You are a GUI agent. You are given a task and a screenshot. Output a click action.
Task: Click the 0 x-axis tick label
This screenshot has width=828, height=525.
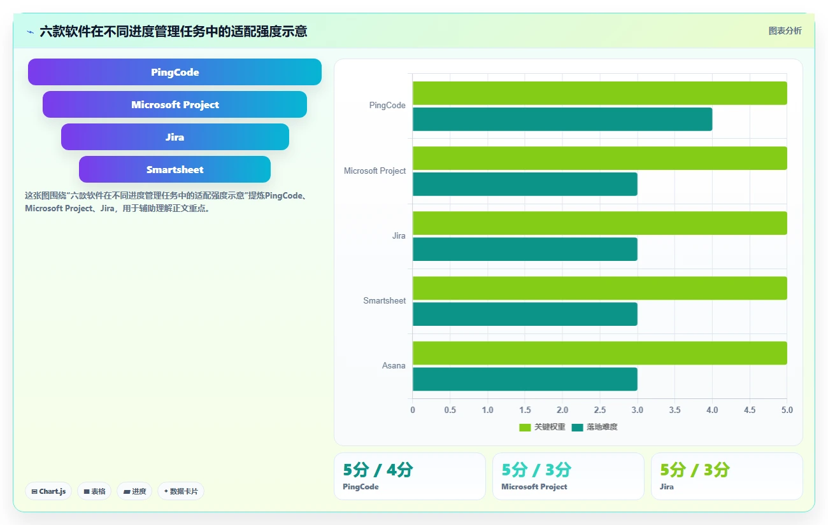coord(413,410)
